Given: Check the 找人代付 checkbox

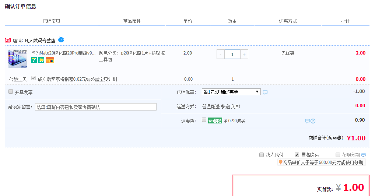Looking at the screenshot, I should (262, 155).
